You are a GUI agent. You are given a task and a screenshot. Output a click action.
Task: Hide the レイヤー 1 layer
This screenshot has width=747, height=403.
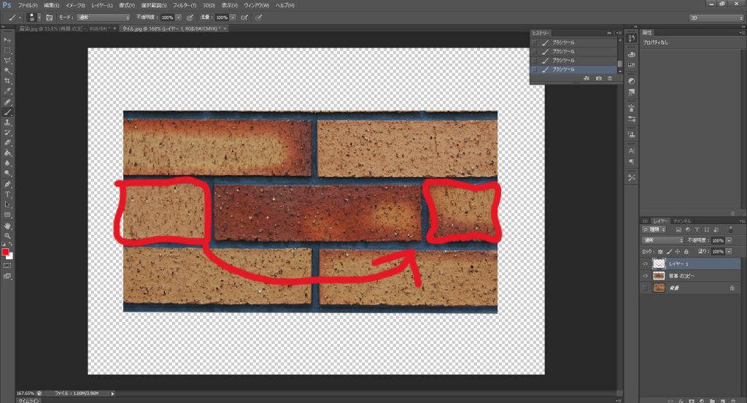tap(646, 264)
